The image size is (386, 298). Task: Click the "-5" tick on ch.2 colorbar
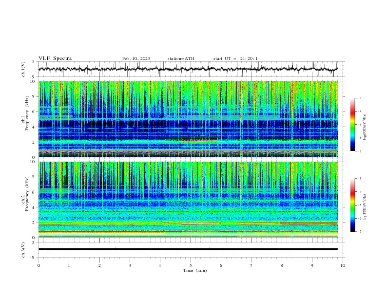point(359,205)
